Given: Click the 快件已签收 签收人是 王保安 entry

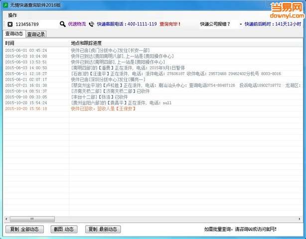Looking at the screenshot, I should pyautogui.click(x=103, y=109).
